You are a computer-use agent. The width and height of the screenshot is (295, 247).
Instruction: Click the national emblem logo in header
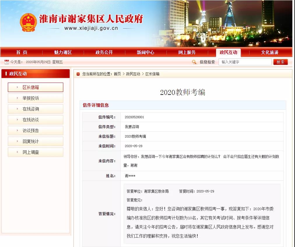pyautogui.click(x=28, y=23)
